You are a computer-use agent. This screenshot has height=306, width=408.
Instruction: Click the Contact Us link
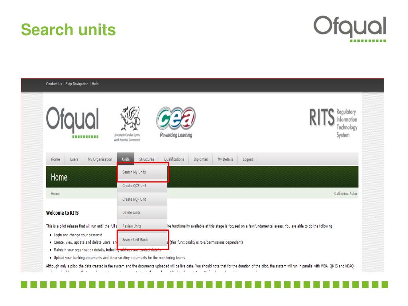tap(54, 84)
